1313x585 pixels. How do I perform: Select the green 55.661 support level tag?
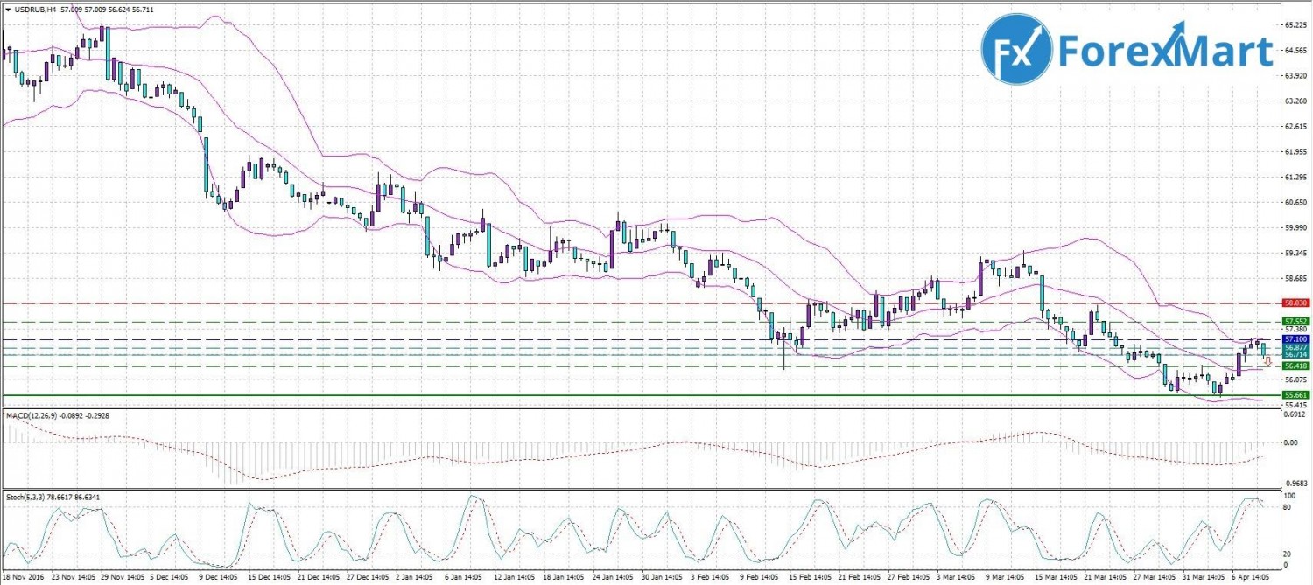pos(1295,395)
